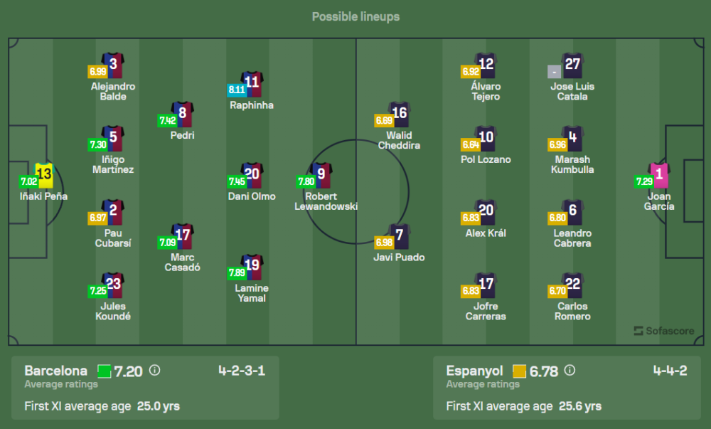Click Barcelona's 4-2-3-1 formation label
Screen dimensions: 711x429
(x=242, y=371)
